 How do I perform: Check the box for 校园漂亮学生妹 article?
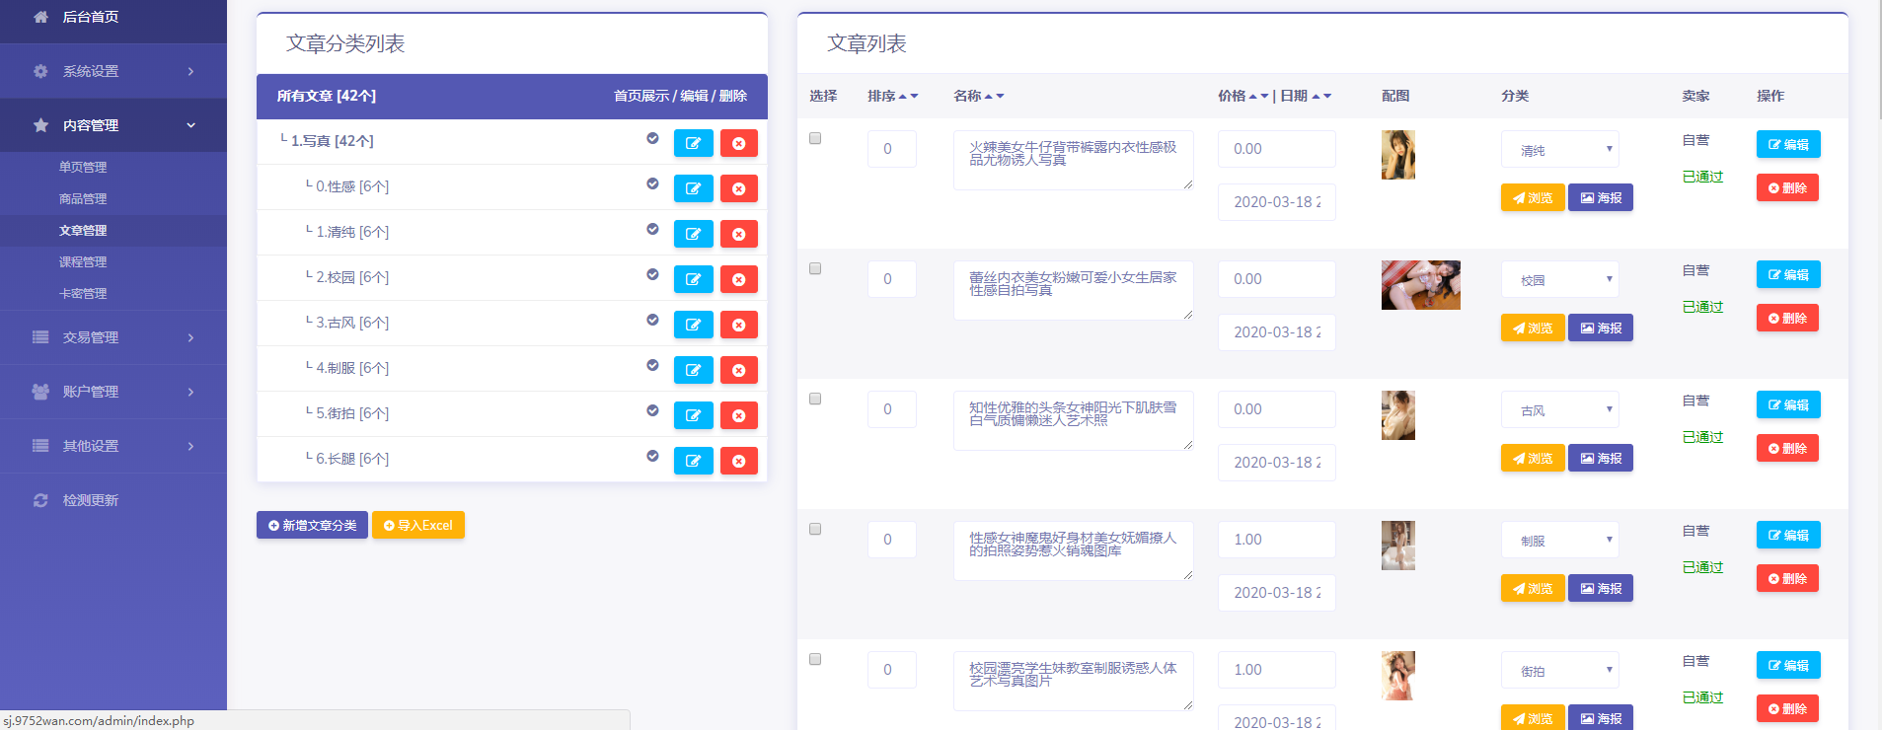coord(815,659)
